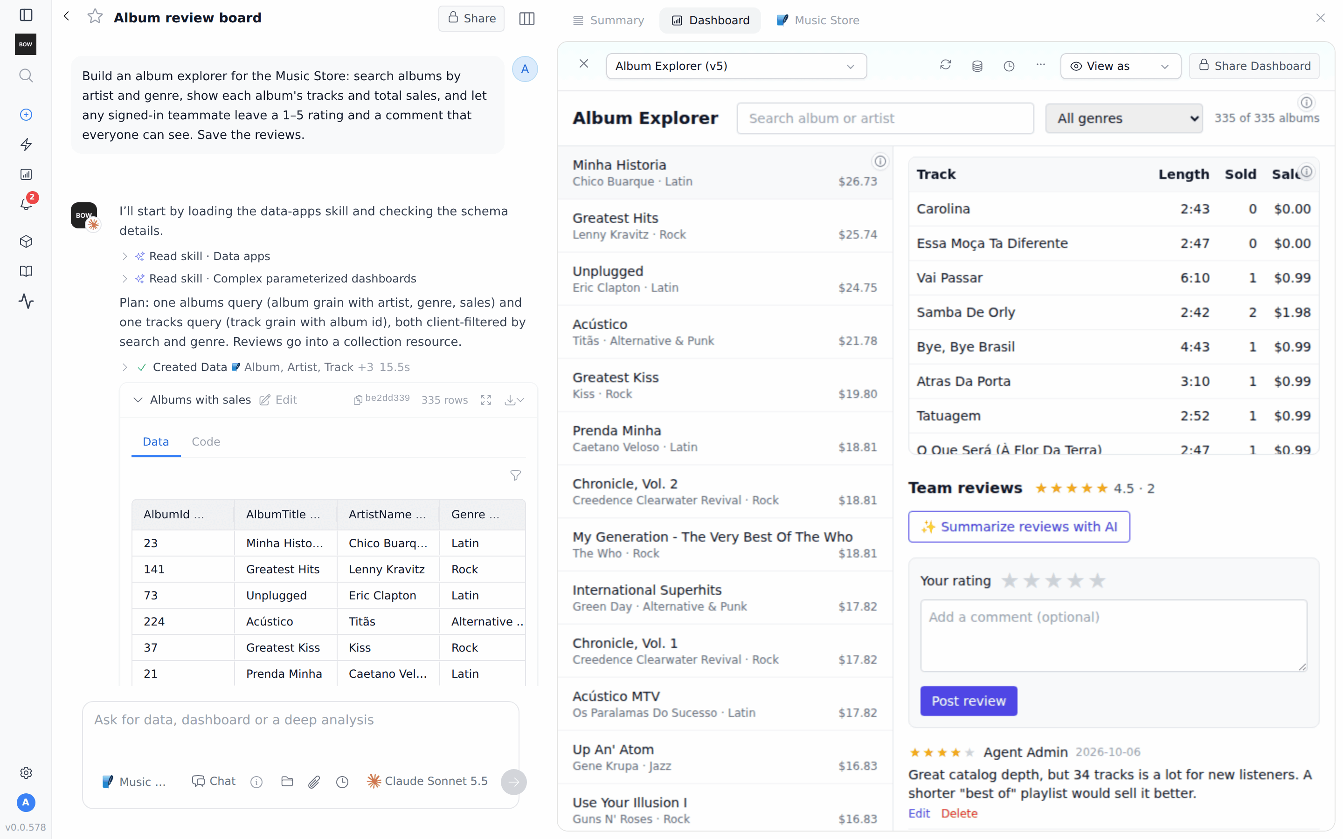Open the lightning bolt automations icon
The height and width of the screenshot is (839, 1343).
tap(26, 144)
